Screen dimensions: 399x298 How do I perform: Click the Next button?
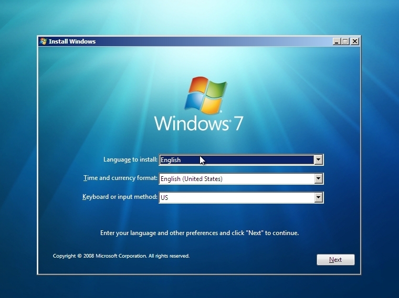click(x=335, y=260)
